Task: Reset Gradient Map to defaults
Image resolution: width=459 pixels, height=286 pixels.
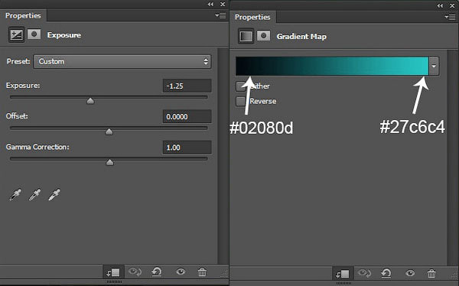Action: (386, 274)
